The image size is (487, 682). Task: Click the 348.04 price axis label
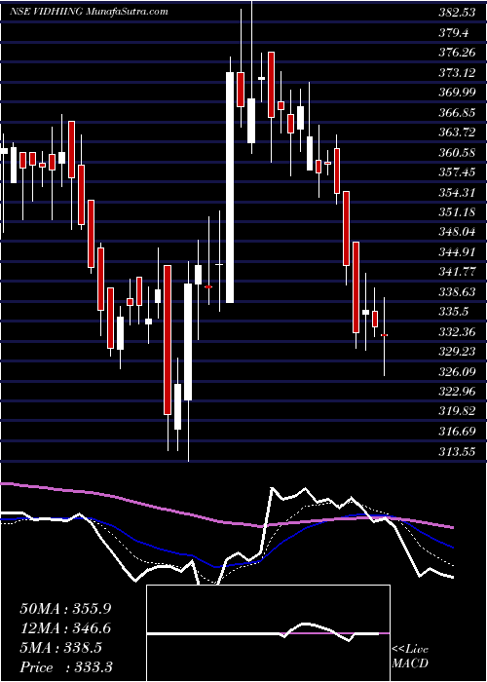tap(457, 232)
